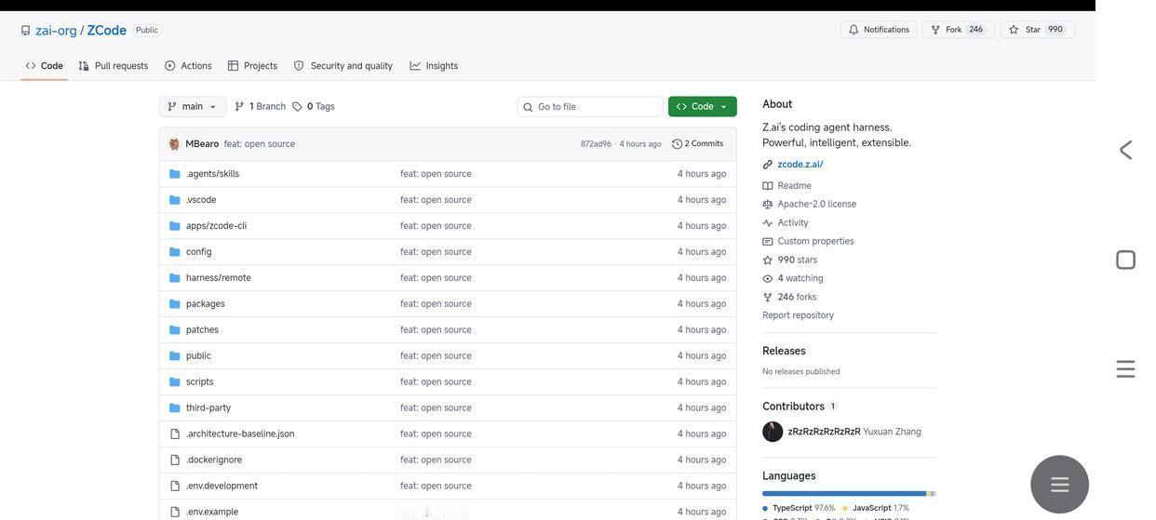Image resolution: width=1156 pixels, height=520 pixels.
Task: Open the .dockerignore file
Action: point(214,460)
